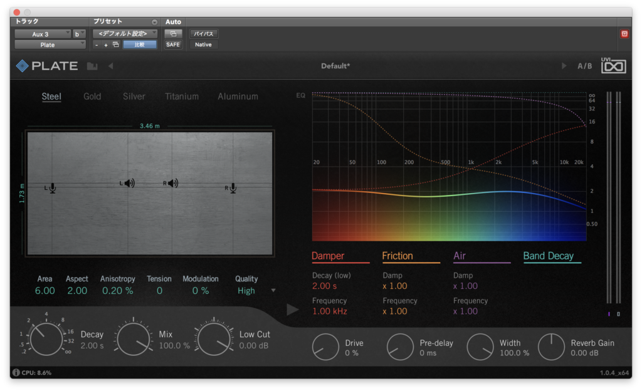Viewport: 642px width, 391px height.
Task: Click the Modulation value 0 %
Action: point(201,291)
